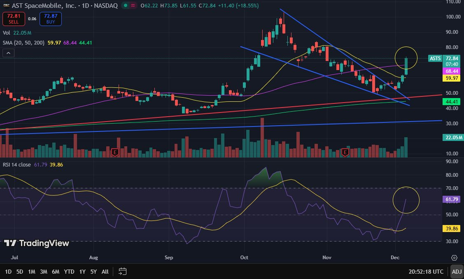This screenshot has width=464, height=279.
Task: Click the SMA 20 value 59.97 in legend
Action: (x=54, y=42)
